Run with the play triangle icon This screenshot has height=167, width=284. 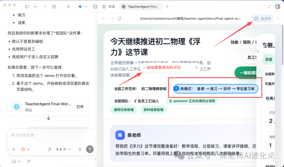pyautogui.click(x=68, y=7)
